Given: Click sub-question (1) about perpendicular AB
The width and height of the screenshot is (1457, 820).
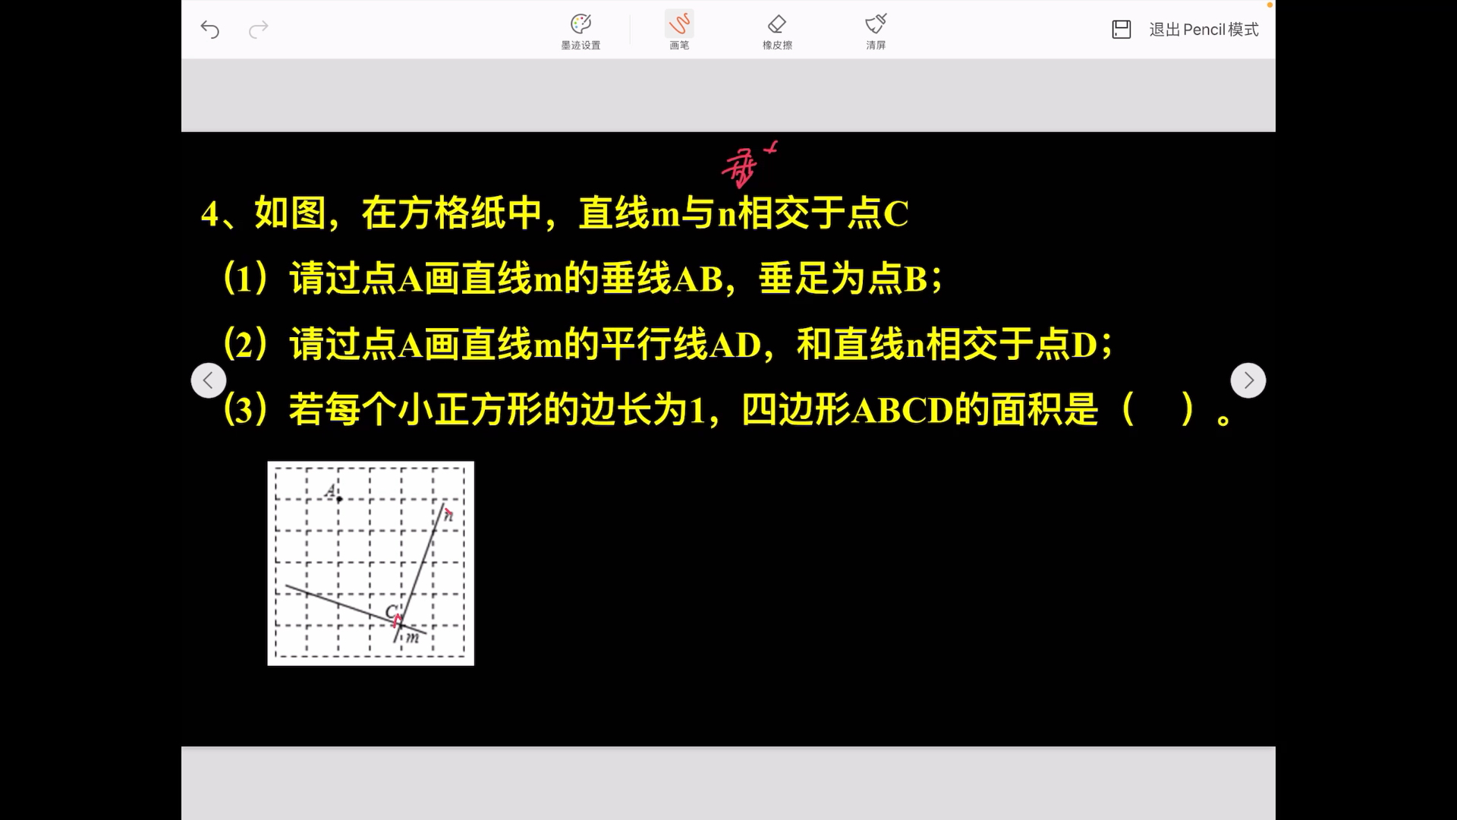Looking at the screenshot, I should tap(583, 279).
